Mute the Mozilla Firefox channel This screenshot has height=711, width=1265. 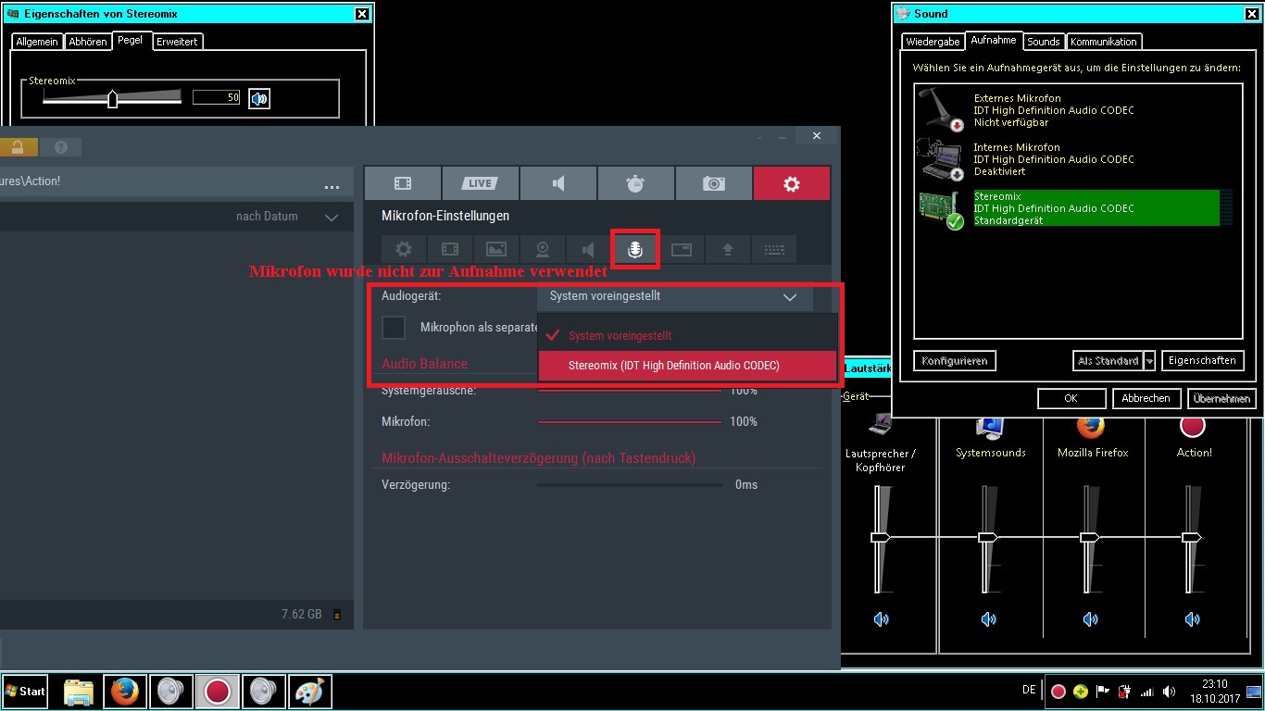1091,619
